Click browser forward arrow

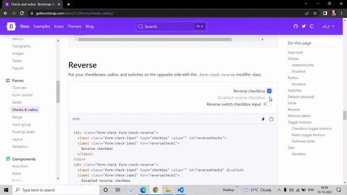click(14, 13)
